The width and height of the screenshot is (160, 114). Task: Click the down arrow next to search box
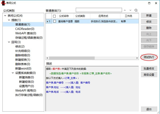tap(130, 10)
